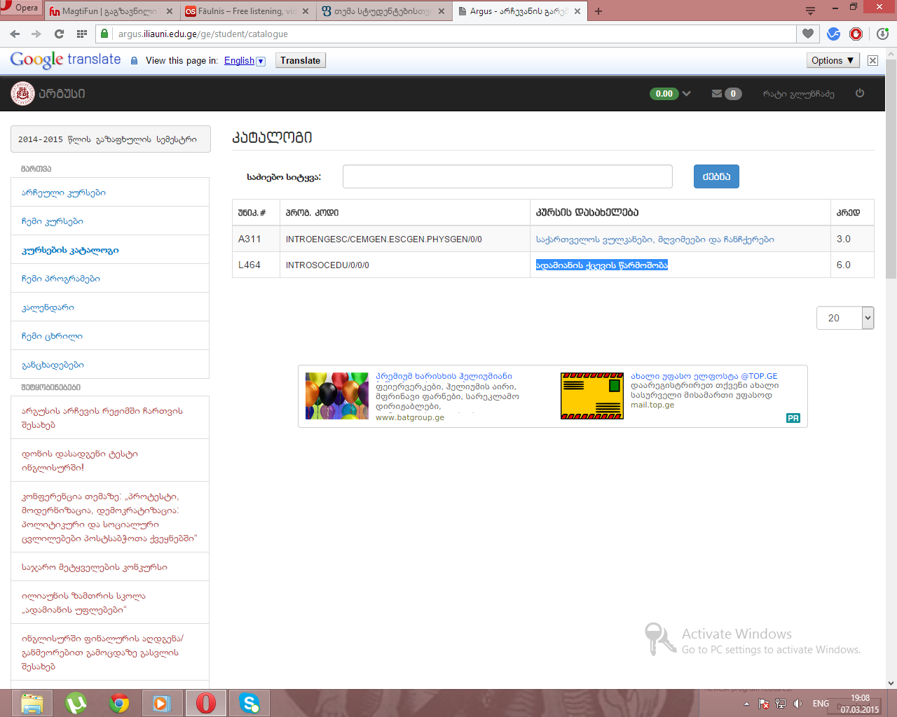The height and width of the screenshot is (717, 897).
Task: Switch to the third tab with Georgian title
Action: (382, 11)
